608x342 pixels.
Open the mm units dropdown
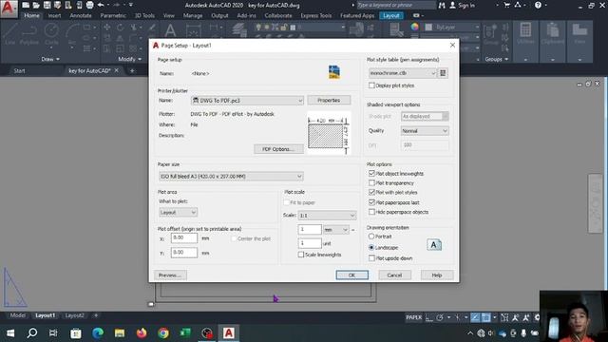[335, 230]
